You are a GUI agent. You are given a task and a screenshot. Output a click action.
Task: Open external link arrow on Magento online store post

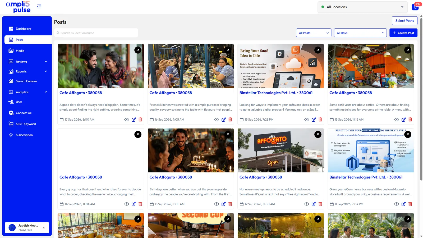pyautogui.click(x=408, y=134)
